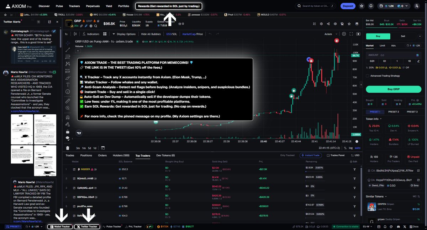Open the Discover menu
This screenshot has height=230, width=427.
[x=44, y=6]
